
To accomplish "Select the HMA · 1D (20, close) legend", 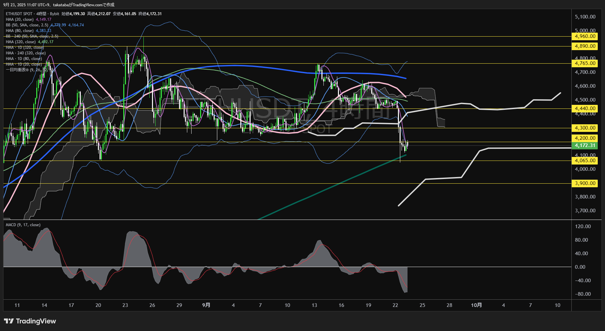I will pos(24,64).
